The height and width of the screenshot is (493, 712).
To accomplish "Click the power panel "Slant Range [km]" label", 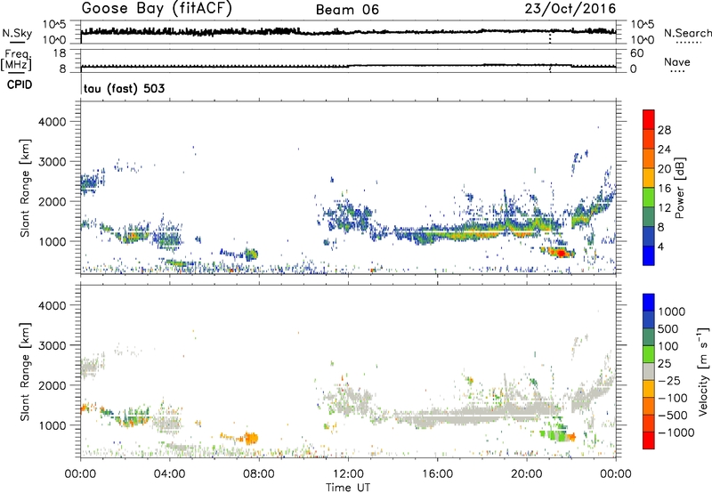I will coord(25,188).
